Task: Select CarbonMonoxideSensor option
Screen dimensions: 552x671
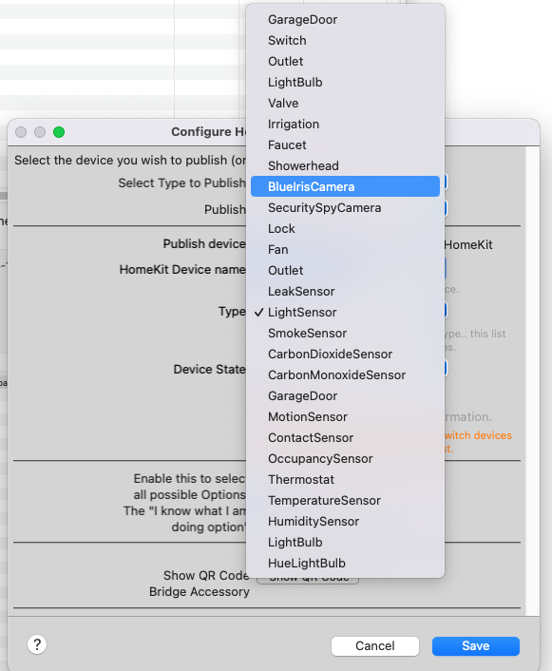Action: coord(345,374)
